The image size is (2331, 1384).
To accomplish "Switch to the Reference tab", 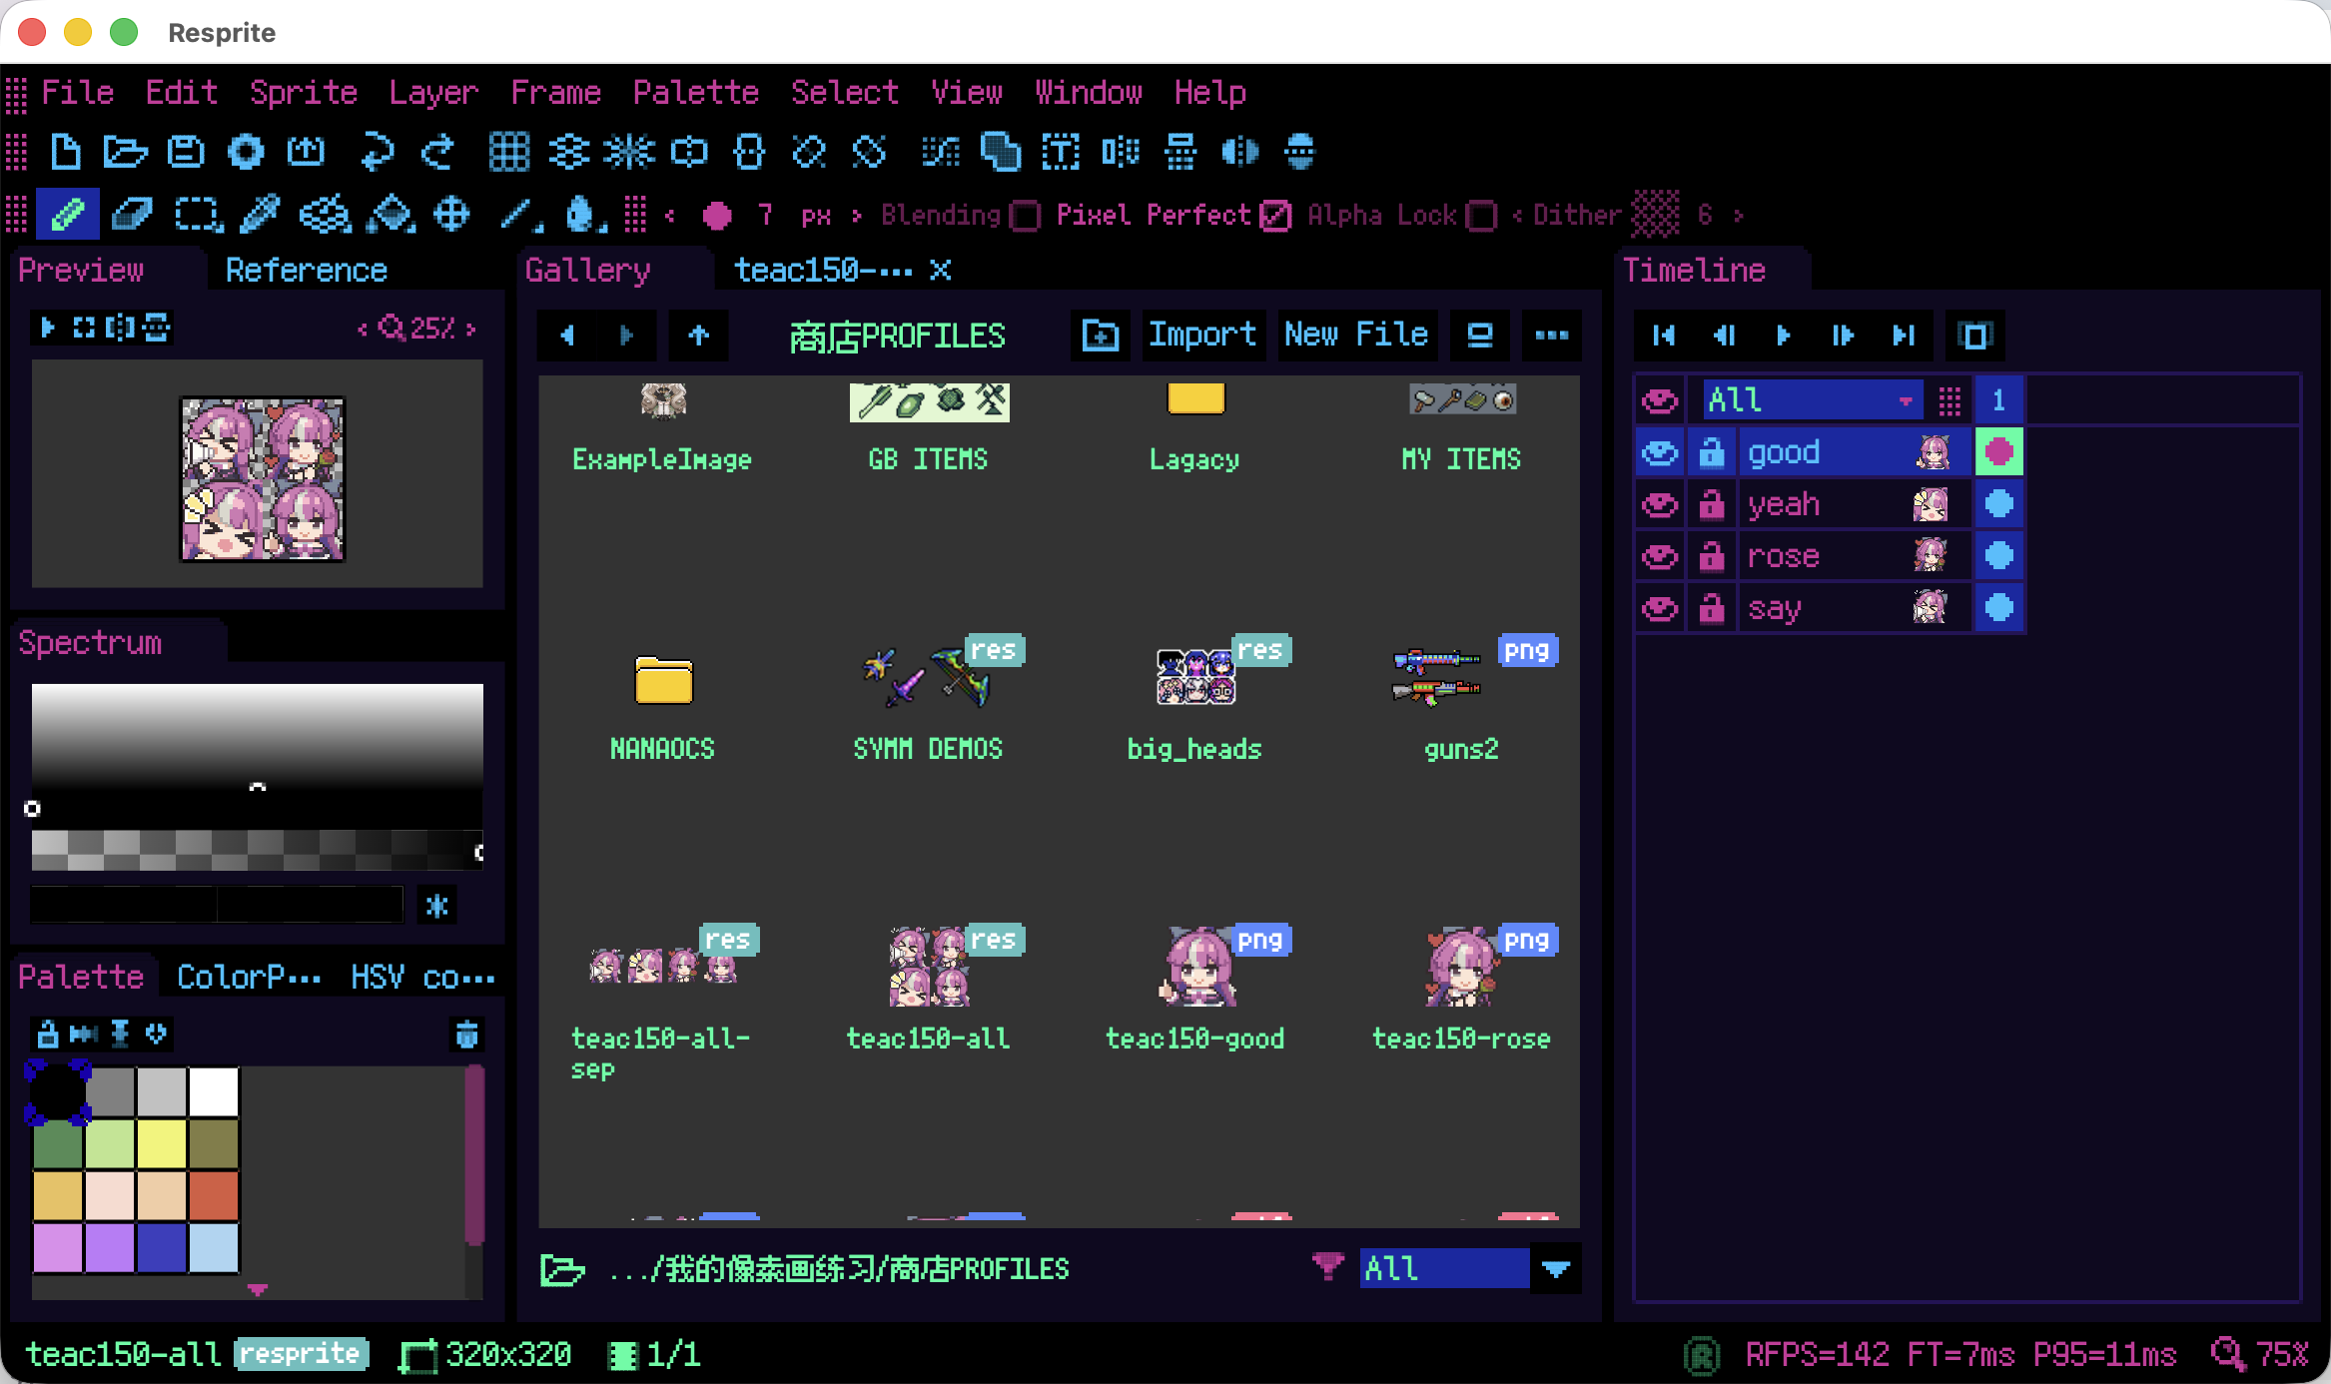I will click(x=306, y=270).
